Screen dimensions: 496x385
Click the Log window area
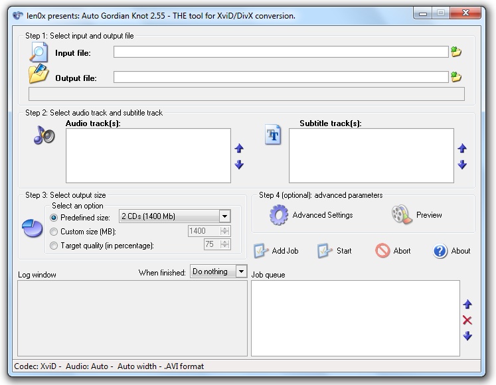[x=132, y=318]
